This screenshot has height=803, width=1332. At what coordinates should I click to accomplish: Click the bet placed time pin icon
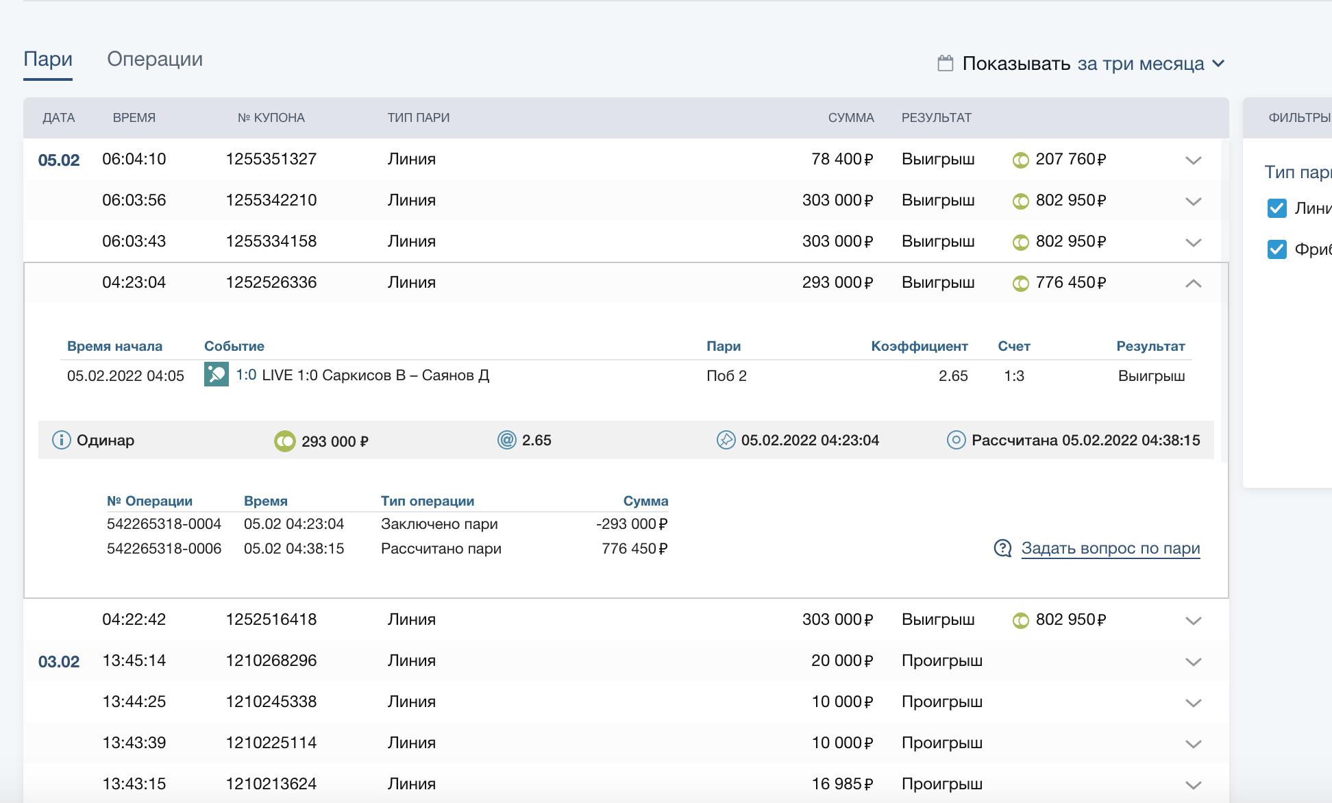coord(726,440)
